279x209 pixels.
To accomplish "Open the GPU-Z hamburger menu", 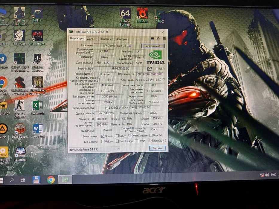I will point(164,39).
